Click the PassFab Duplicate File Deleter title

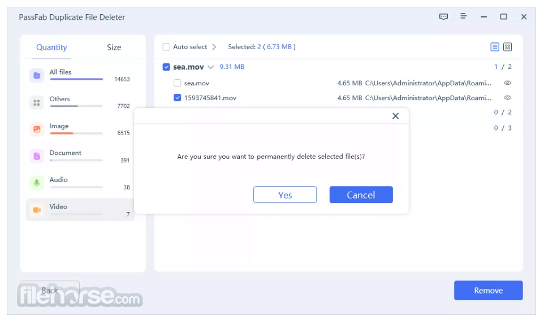pos(72,18)
